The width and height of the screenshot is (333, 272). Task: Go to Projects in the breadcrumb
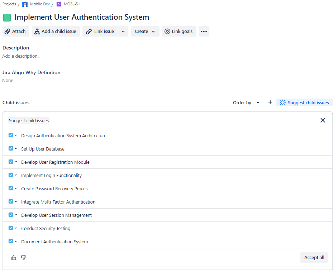point(9,4)
